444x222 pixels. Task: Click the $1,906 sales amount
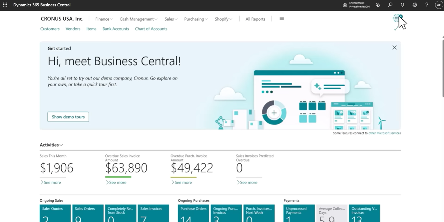[x=56, y=168]
